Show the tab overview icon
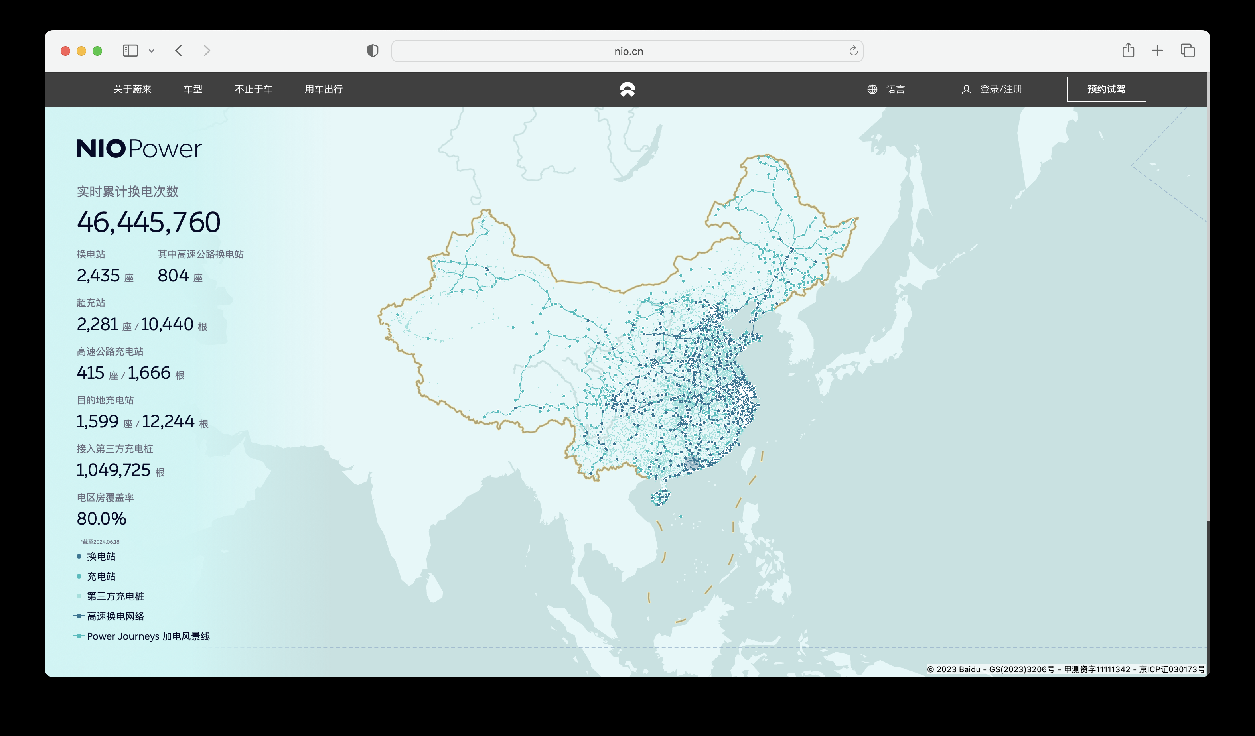The width and height of the screenshot is (1255, 736). (x=1187, y=51)
